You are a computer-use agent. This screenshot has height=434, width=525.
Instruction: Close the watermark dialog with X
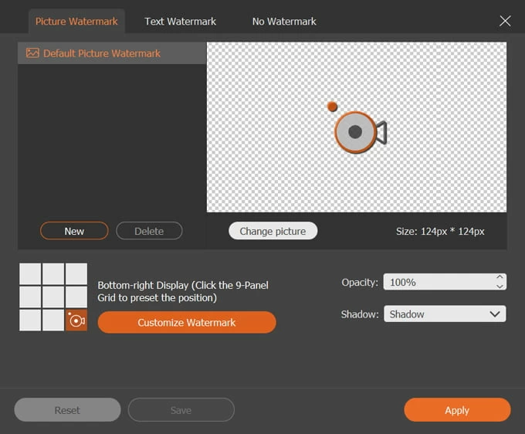(x=505, y=21)
